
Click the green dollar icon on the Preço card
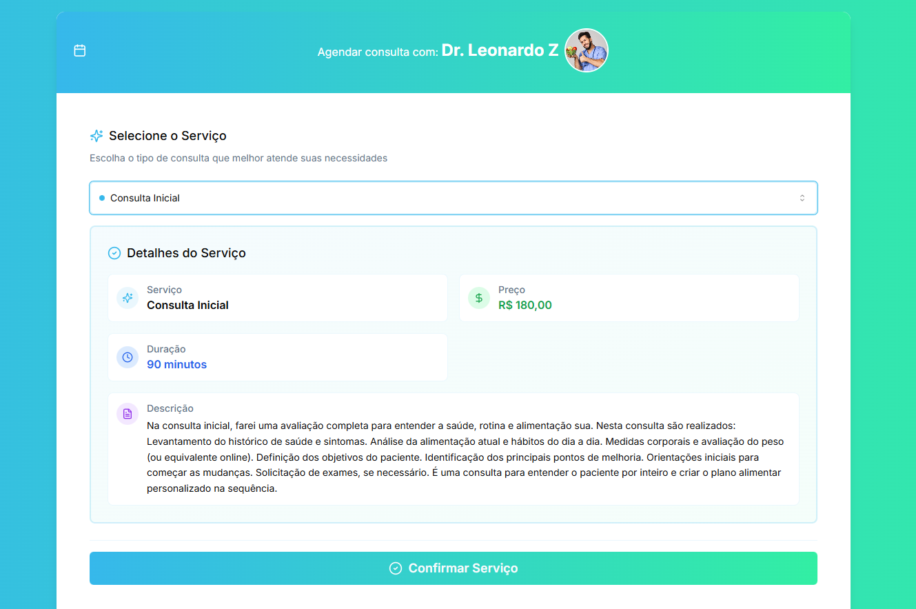click(478, 297)
